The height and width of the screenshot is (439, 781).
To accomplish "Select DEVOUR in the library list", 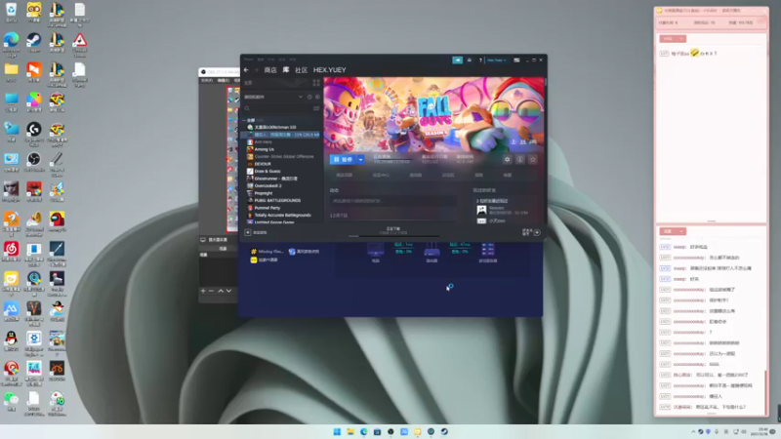I will [263, 164].
